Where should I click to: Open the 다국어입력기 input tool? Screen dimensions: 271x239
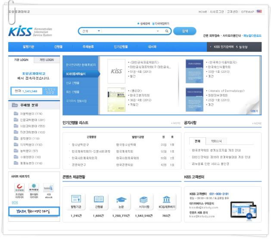pyautogui.click(x=161, y=24)
